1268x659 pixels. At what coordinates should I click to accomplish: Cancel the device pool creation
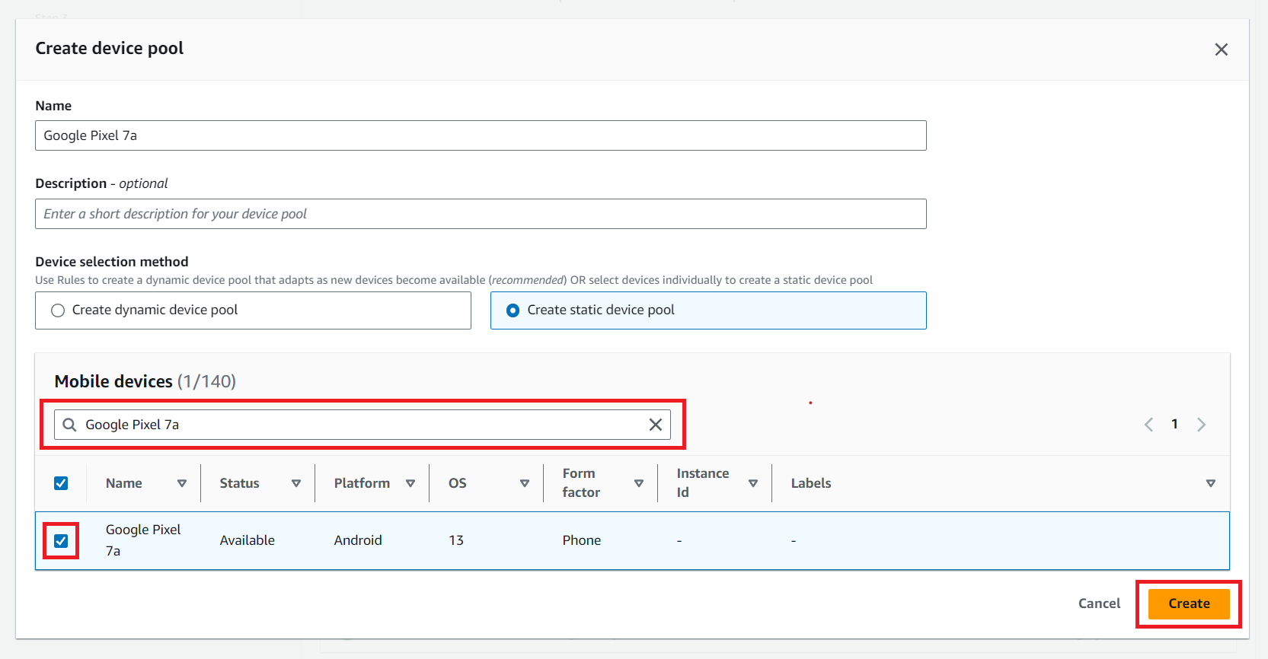pyautogui.click(x=1098, y=603)
